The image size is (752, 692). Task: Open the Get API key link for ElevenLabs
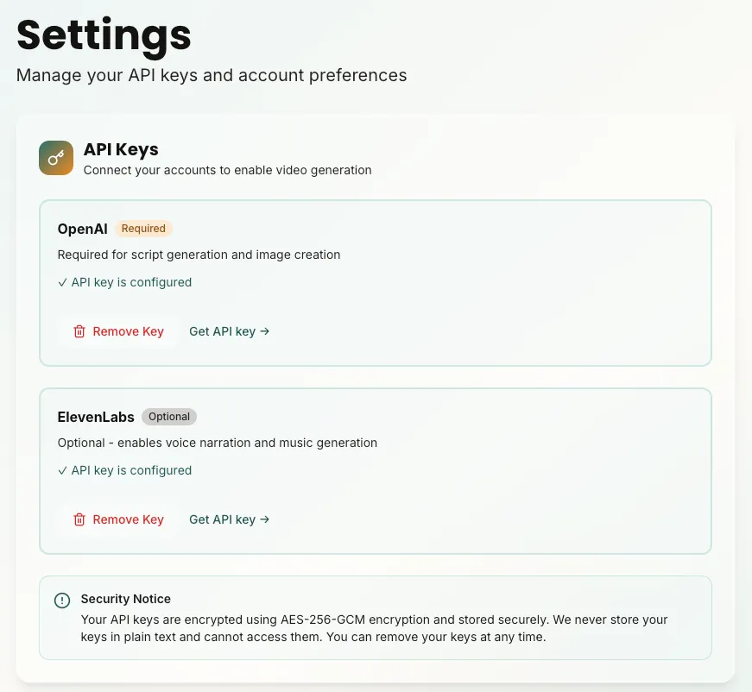229,519
